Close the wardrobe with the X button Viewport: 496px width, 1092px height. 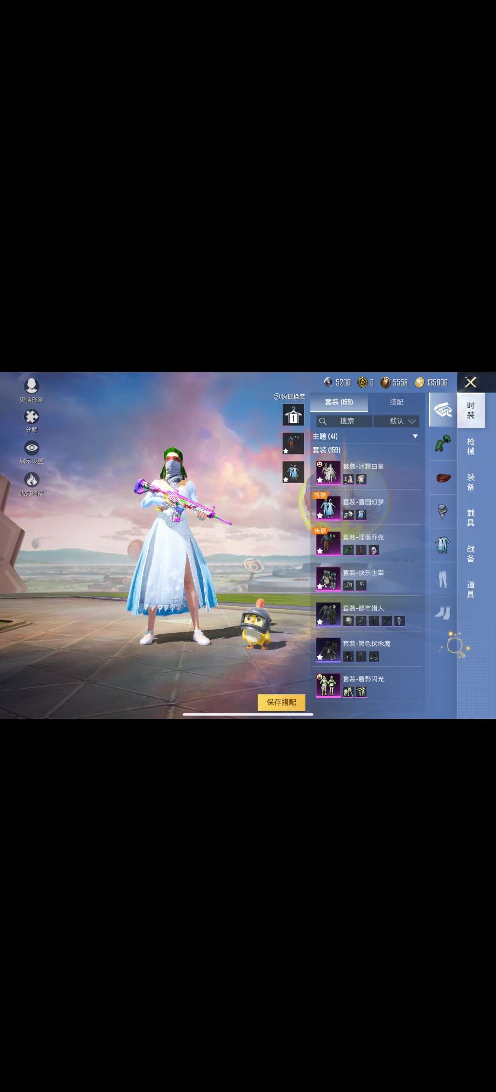point(470,382)
